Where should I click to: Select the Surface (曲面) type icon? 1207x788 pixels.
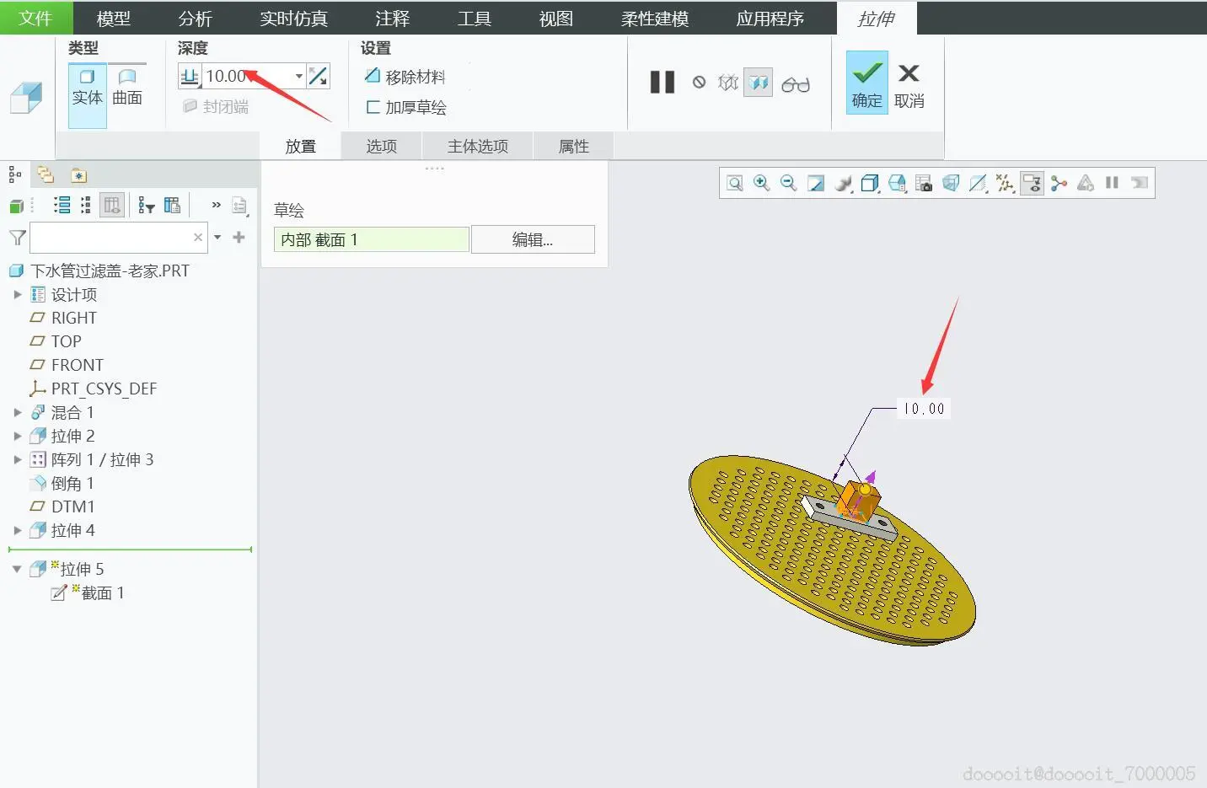tap(127, 88)
